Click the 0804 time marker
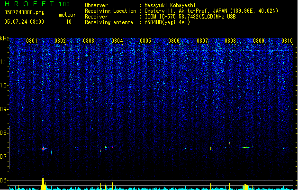This screenshot has width=298, height=190. click(x=117, y=41)
